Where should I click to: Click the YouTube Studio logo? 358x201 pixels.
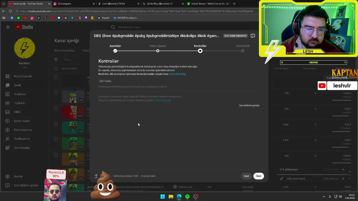pyautogui.click(x=24, y=27)
